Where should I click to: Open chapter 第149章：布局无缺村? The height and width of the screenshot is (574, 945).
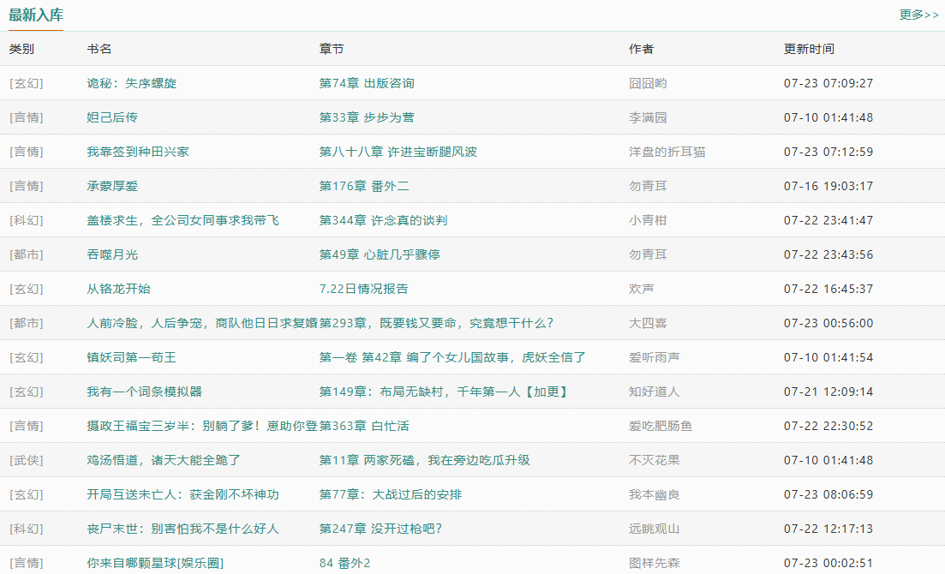tap(444, 392)
